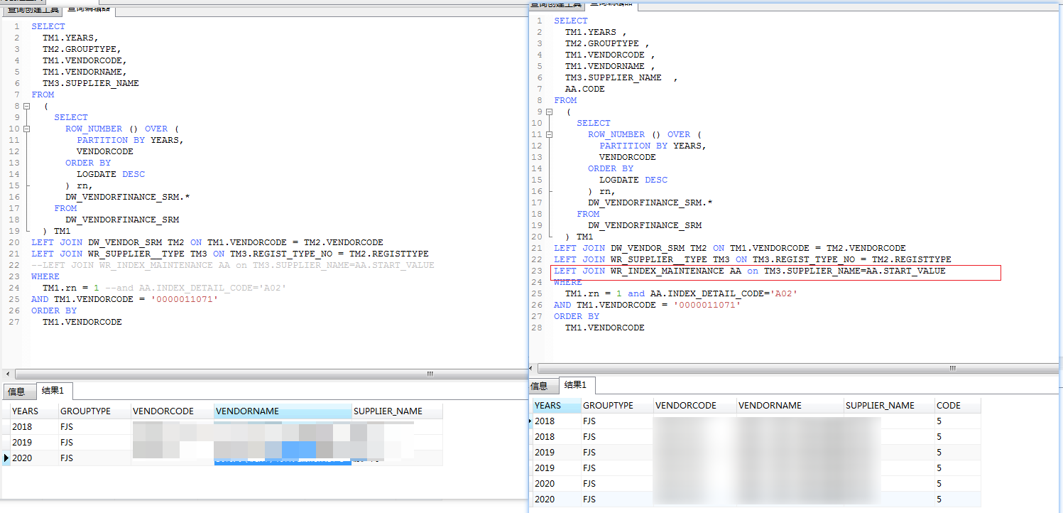Select FJS cell in the 2018 row, left results
The height and width of the screenshot is (513, 1063).
coord(94,427)
